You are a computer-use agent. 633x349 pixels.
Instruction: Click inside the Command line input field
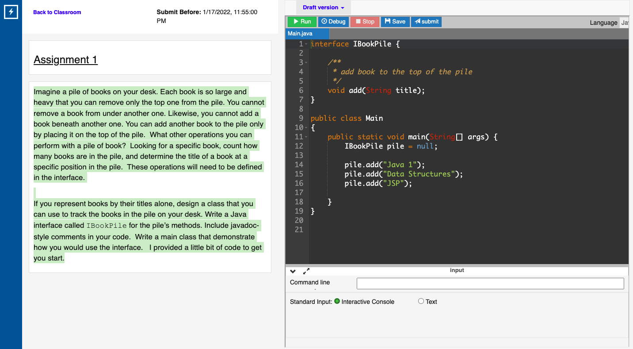pyautogui.click(x=490, y=283)
